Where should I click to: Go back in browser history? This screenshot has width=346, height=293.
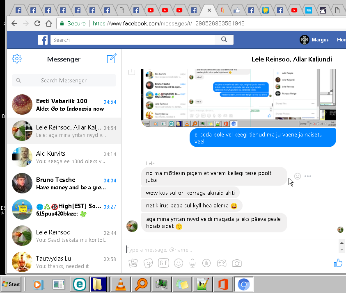14,23
